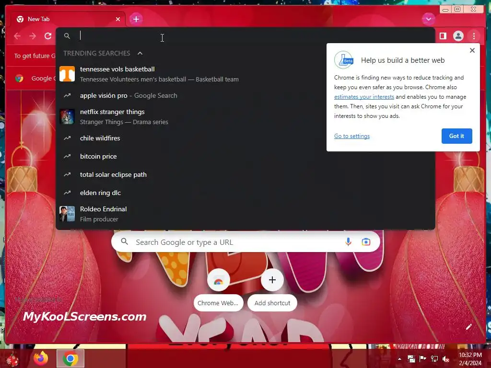The width and height of the screenshot is (491, 368).
Task: Focus the Search Google or type URL box
Action: (245, 242)
